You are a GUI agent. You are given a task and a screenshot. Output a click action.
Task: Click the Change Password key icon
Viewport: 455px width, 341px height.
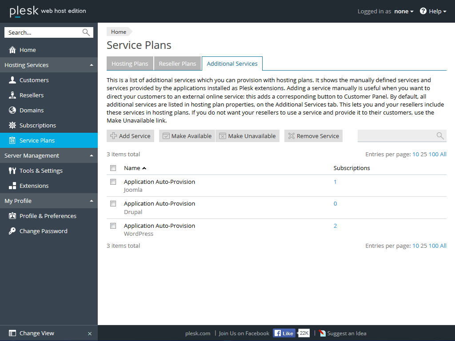12,231
